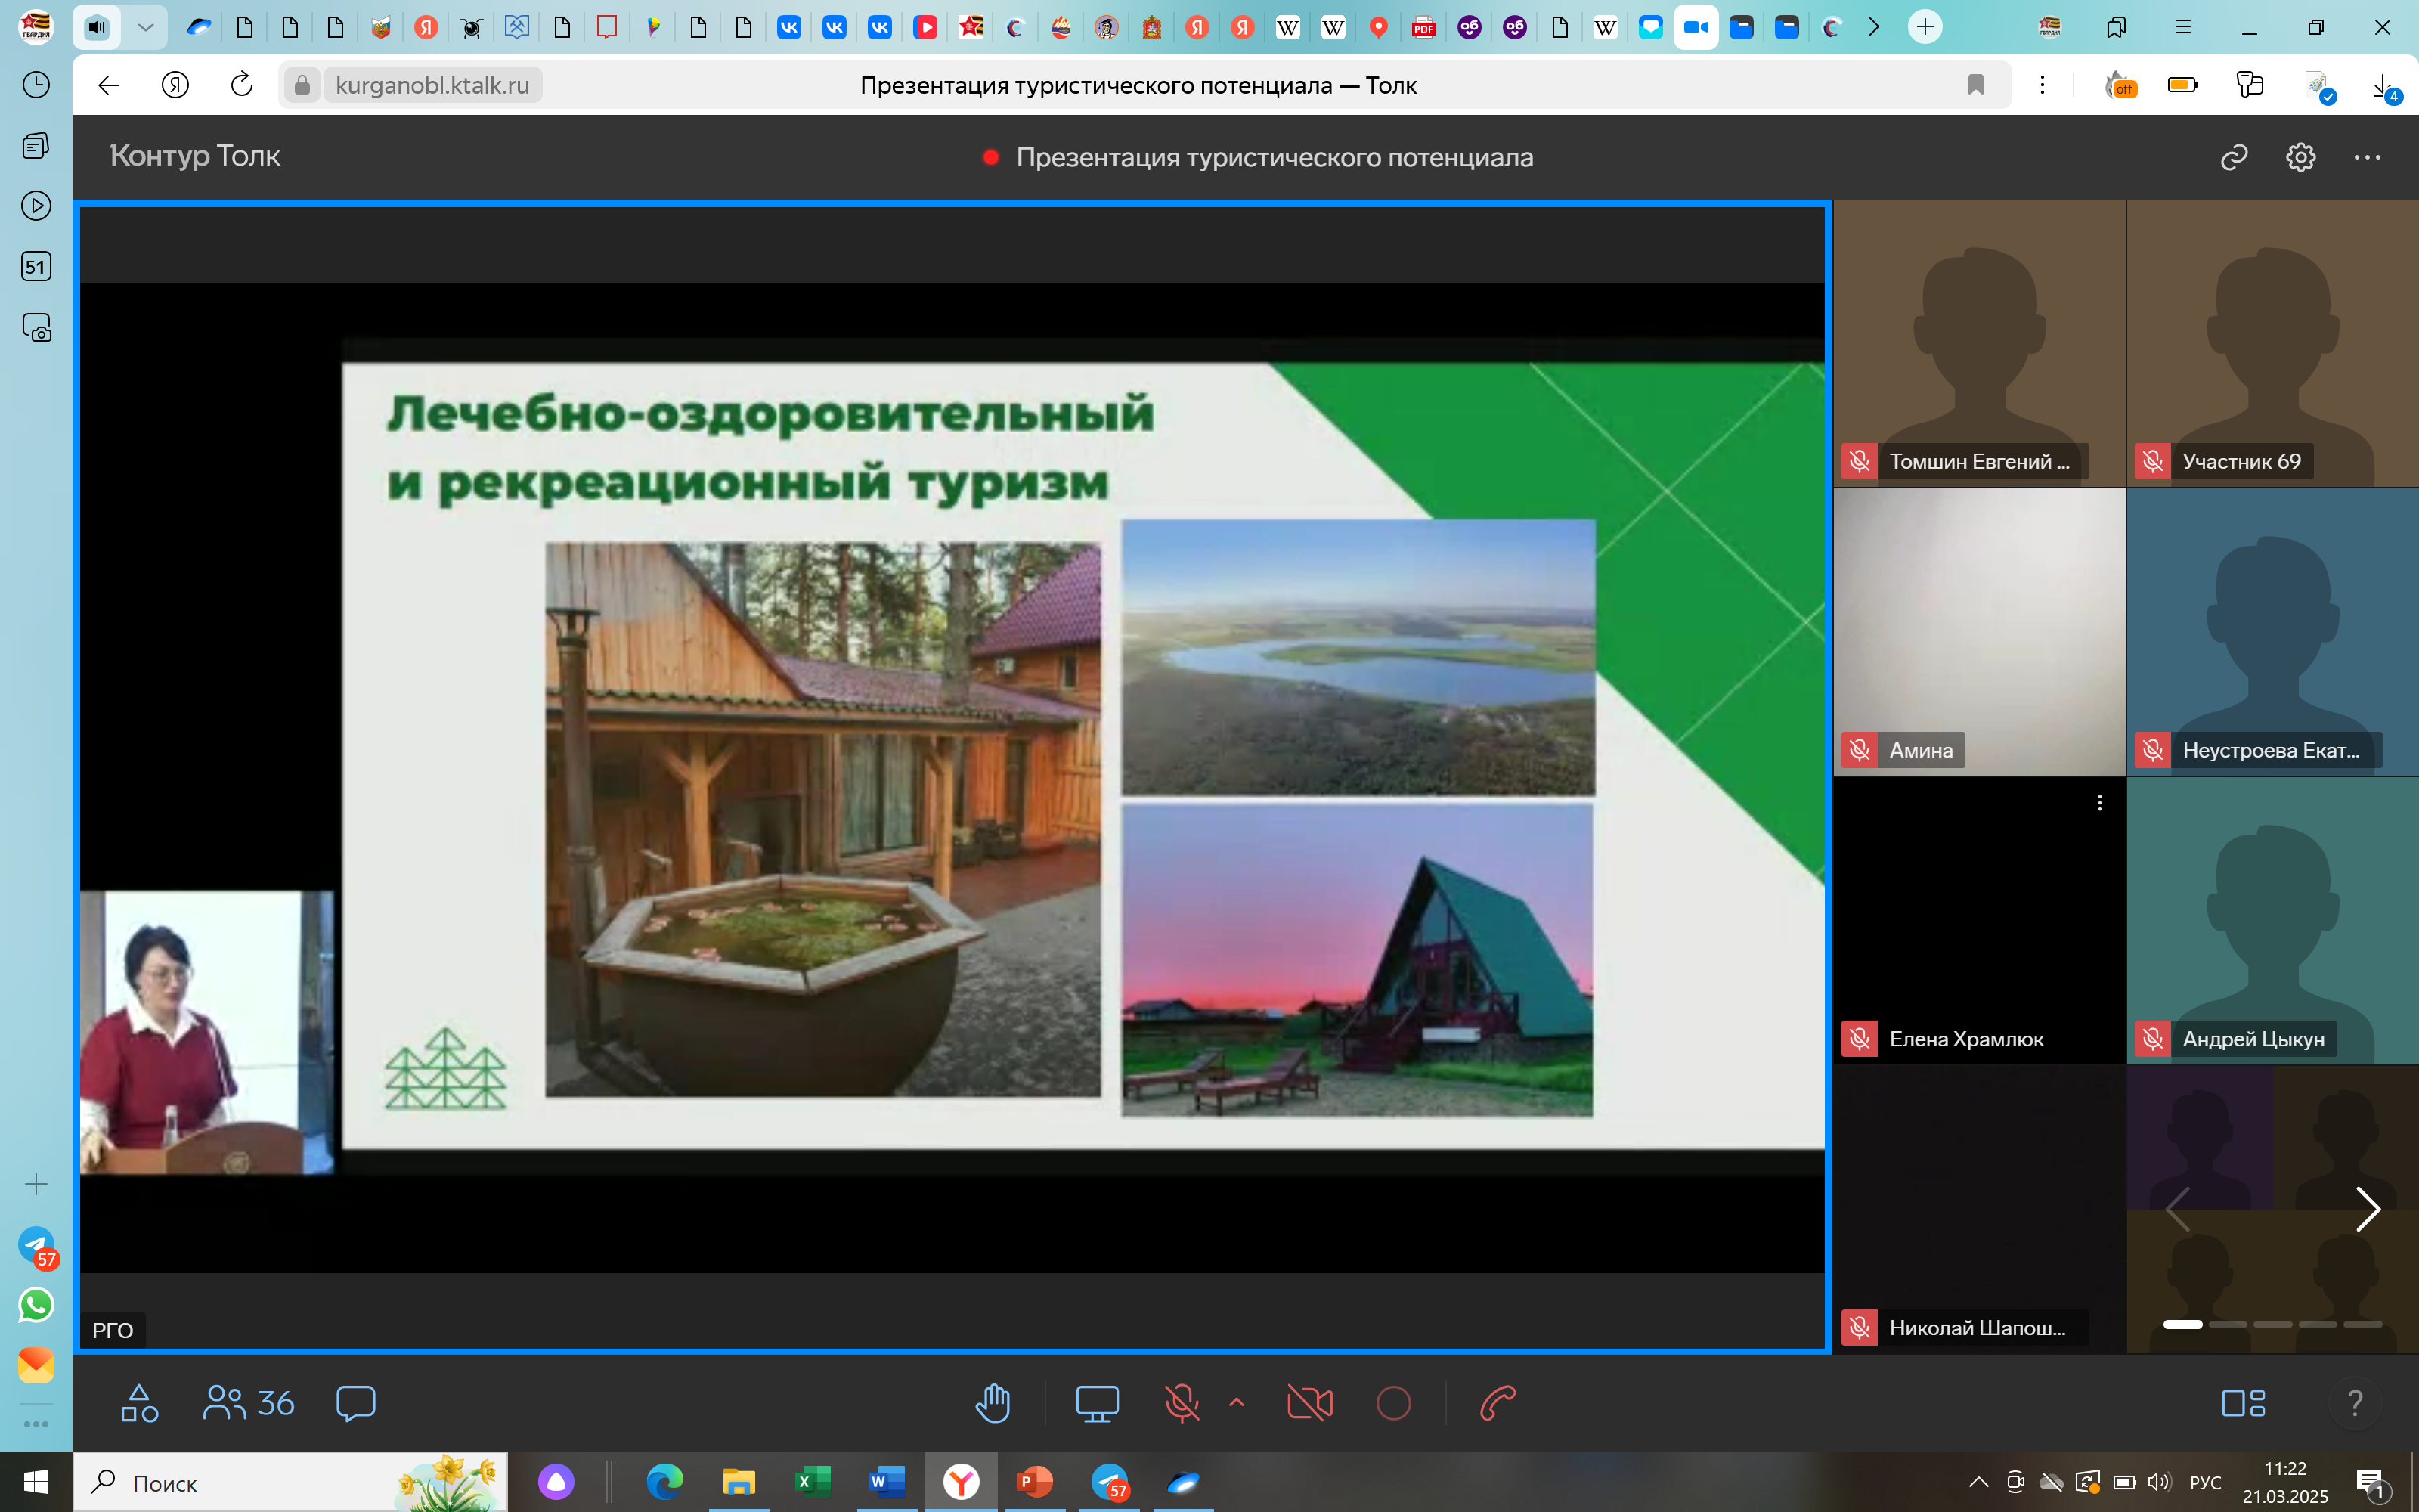Change the video layout view
This screenshot has width=2419, height=1512.
(2242, 1403)
